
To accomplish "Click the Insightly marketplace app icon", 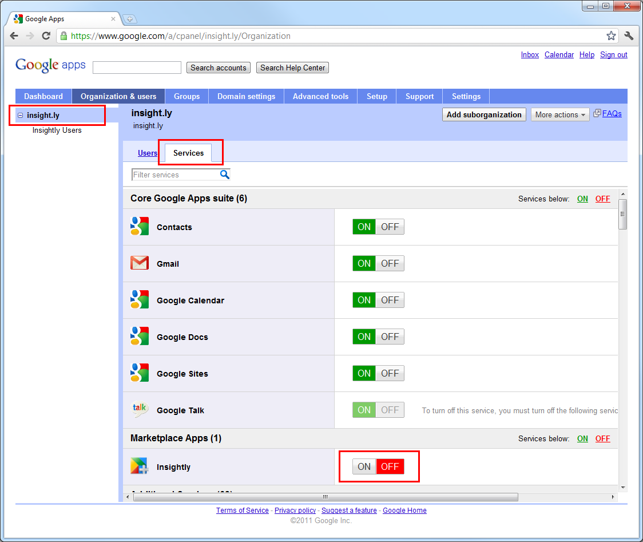I will click(140, 466).
